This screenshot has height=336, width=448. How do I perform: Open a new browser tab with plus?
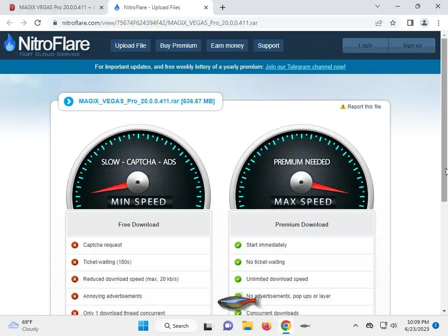pyautogui.click(x=223, y=7)
